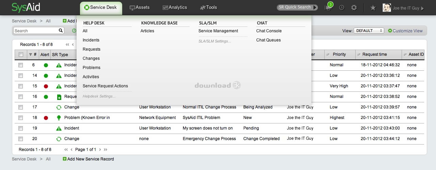Open the View DEFAULT dropdown
The height and width of the screenshot is (170, 436).
[x=369, y=31]
